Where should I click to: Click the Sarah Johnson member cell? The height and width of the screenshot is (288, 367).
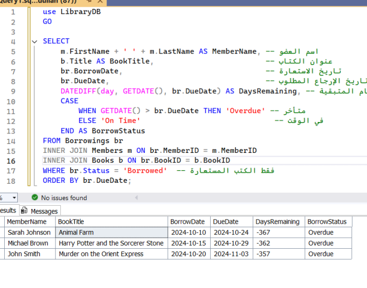tap(29, 232)
